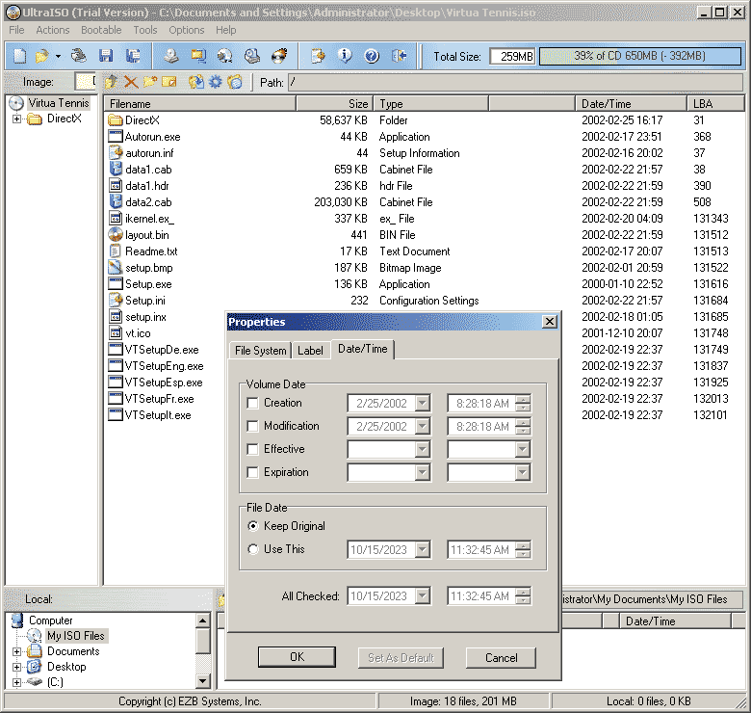
Task: Click the Extract files icon
Action: point(195,82)
